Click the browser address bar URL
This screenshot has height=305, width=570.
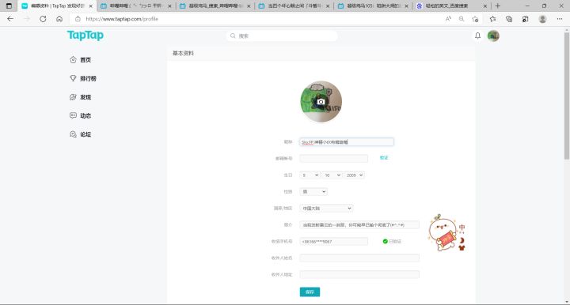(x=122, y=19)
